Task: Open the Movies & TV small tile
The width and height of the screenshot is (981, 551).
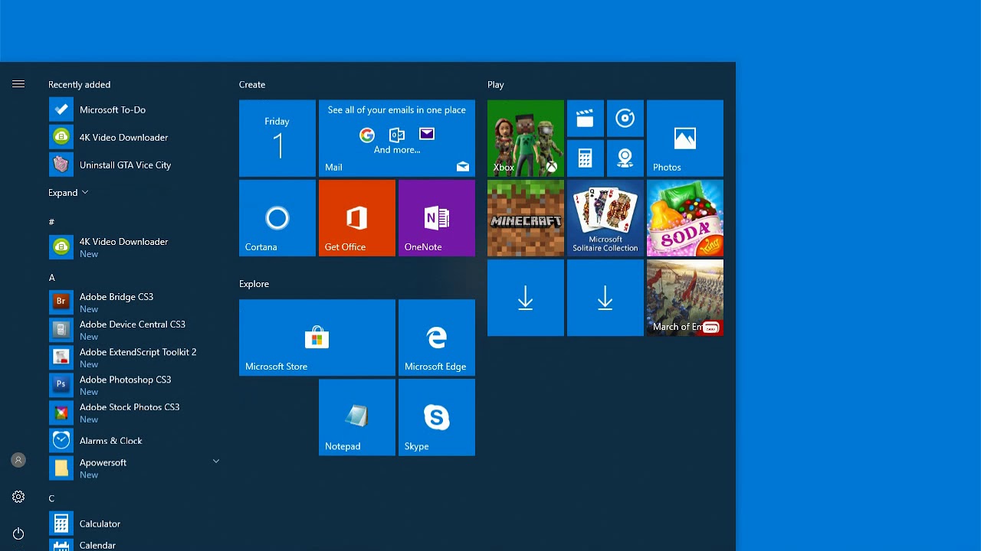Action: click(586, 119)
